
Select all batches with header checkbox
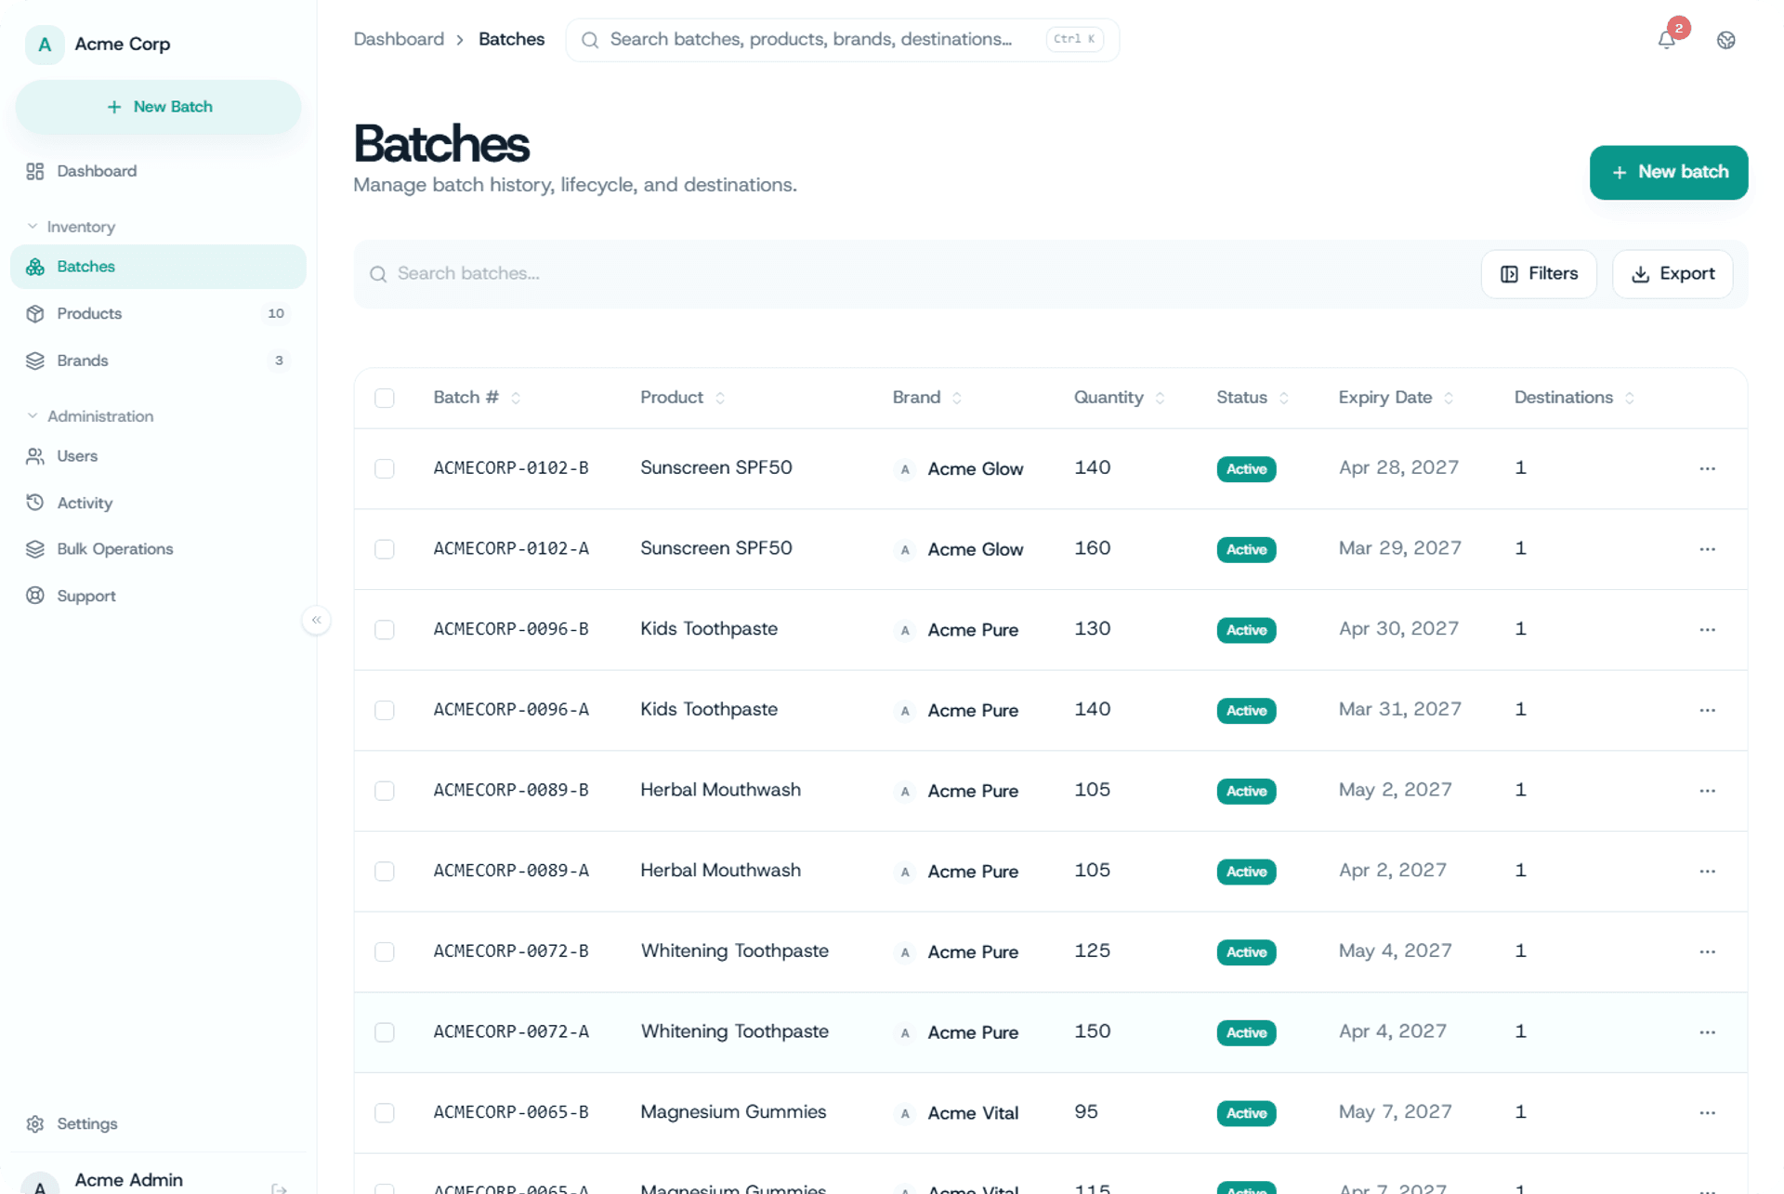[385, 398]
